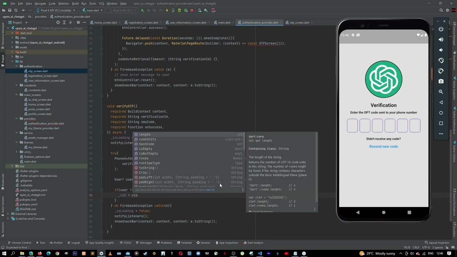Open constants.dart in project tree
Screen dimensions: 457x257
[x=37, y=90]
